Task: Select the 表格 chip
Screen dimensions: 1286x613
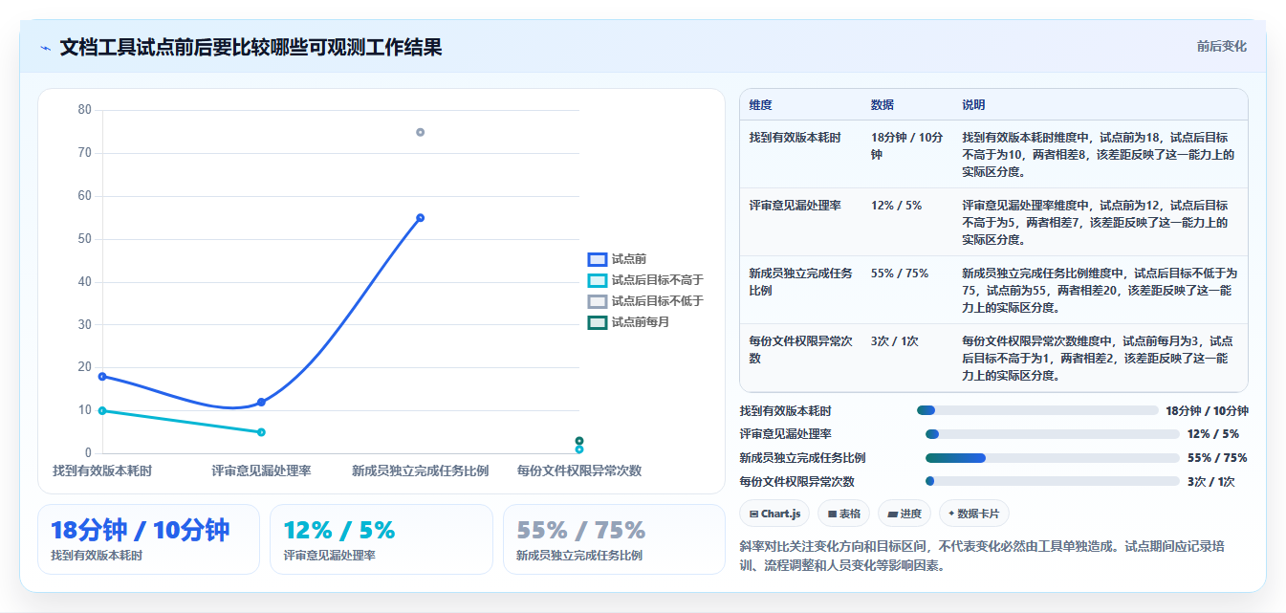Action: pyautogui.click(x=844, y=514)
